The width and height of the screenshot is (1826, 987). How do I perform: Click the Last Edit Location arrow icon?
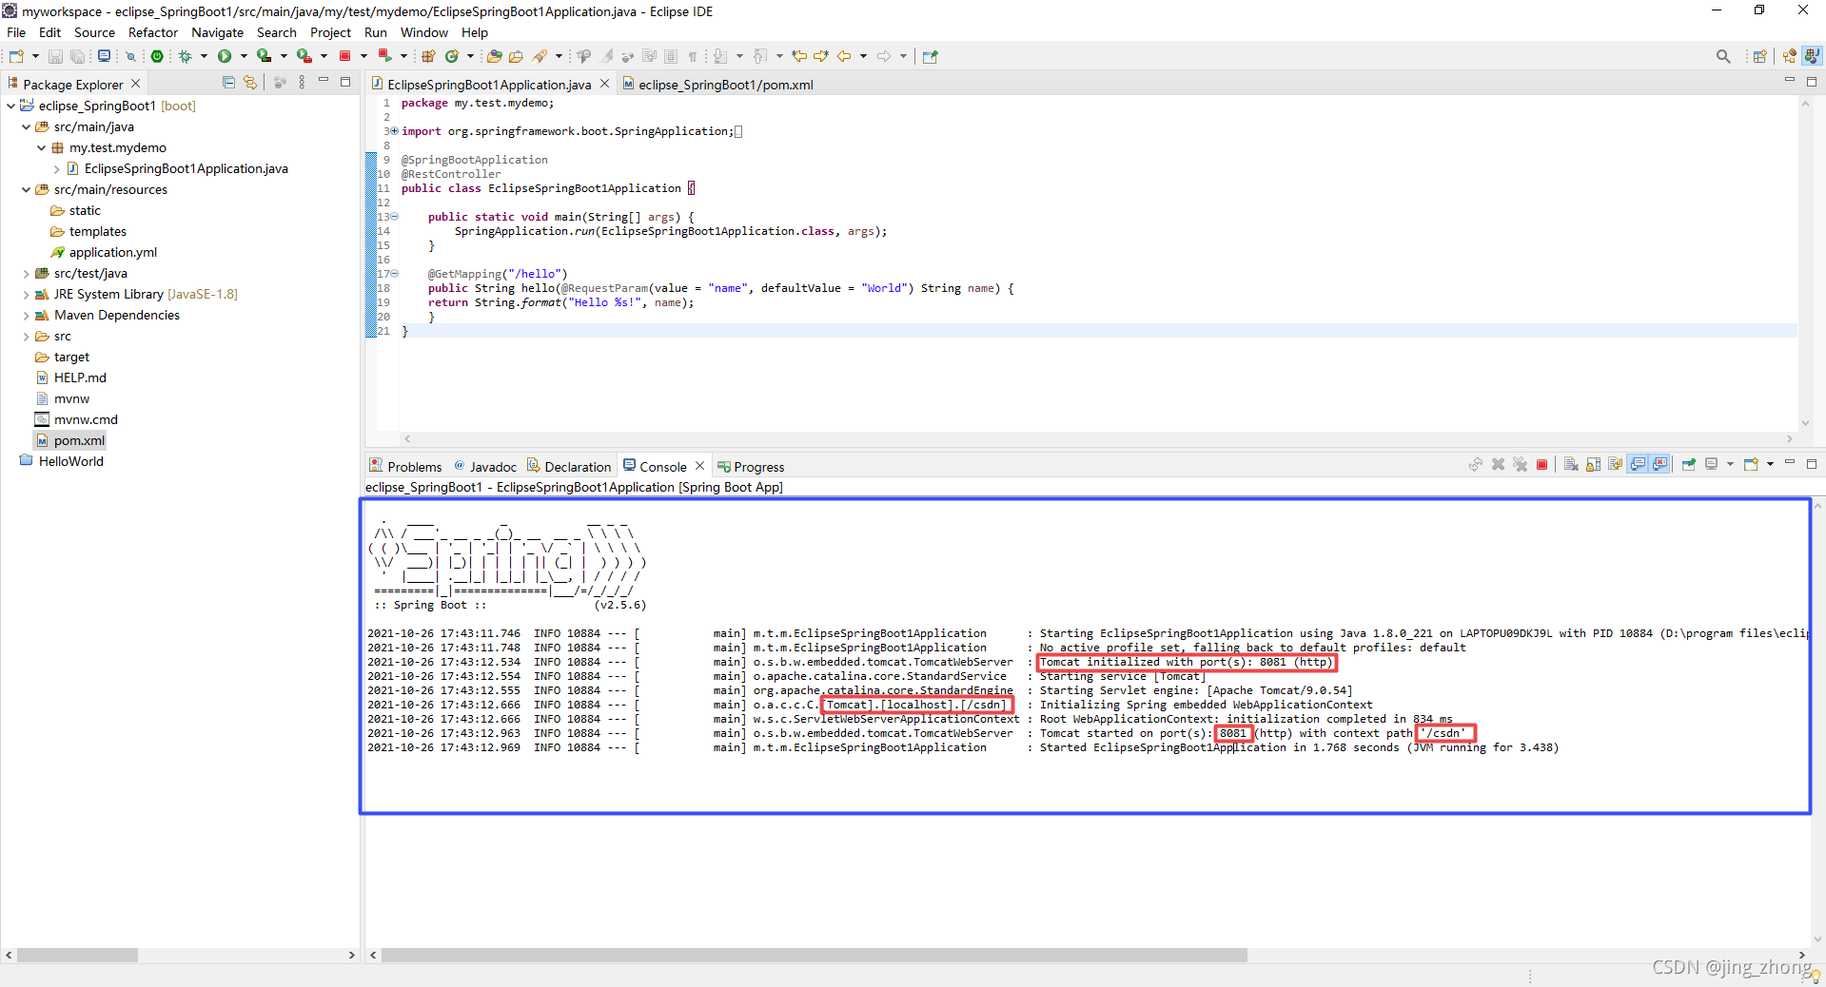tap(799, 56)
